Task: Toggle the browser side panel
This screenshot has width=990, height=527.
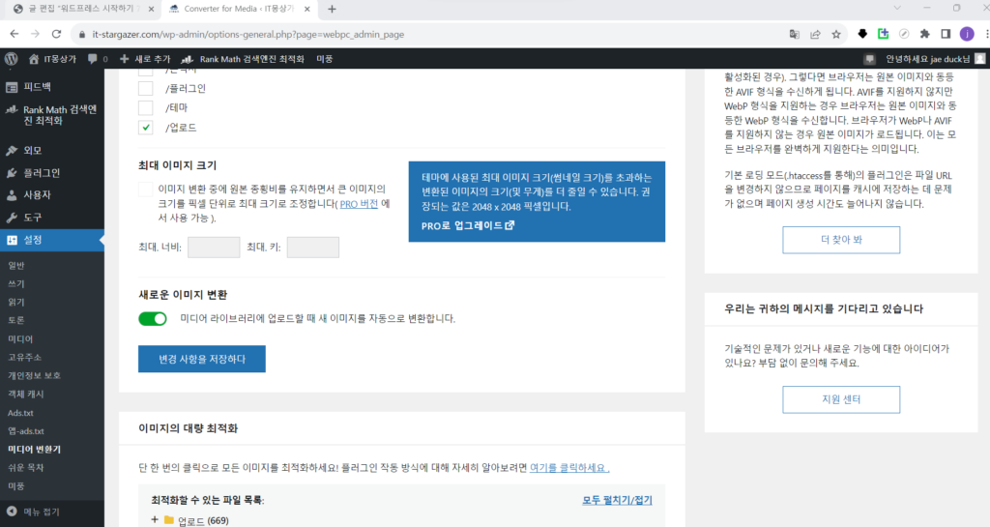Action: (946, 34)
